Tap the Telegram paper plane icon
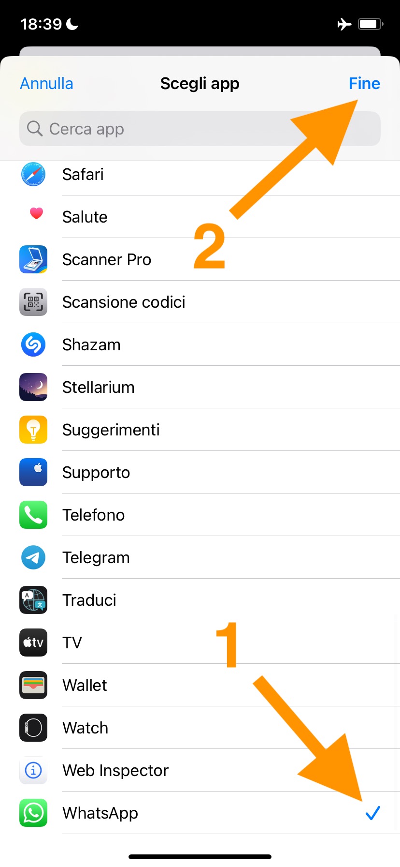The width and height of the screenshot is (400, 867). 33,557
